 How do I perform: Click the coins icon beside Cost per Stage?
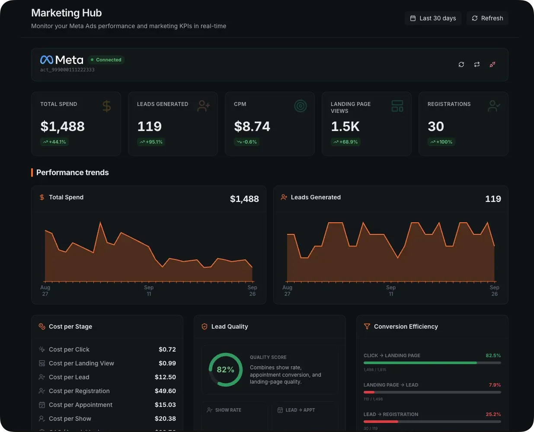click(42, 326)
